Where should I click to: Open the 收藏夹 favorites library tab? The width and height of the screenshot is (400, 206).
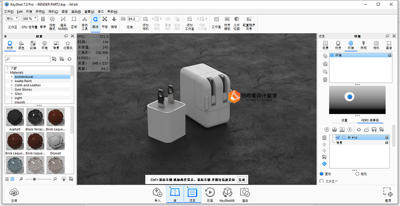(x=68, y=45)
